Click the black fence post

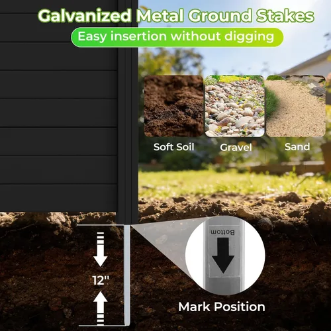pyautogui.click(x=128, y=111)
